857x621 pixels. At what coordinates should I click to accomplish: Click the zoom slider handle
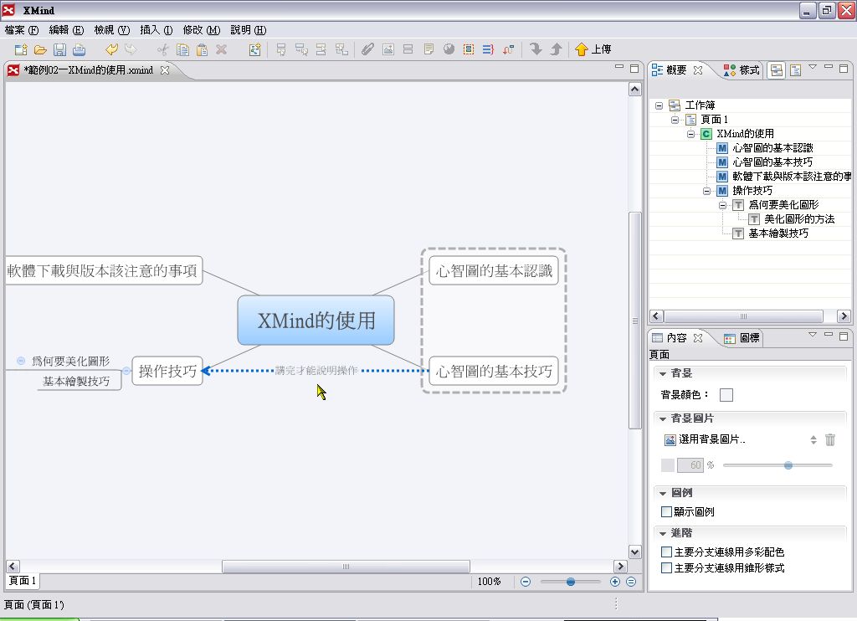(571, 582)
